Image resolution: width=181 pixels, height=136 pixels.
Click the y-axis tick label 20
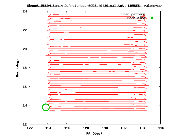pos(25,49)
